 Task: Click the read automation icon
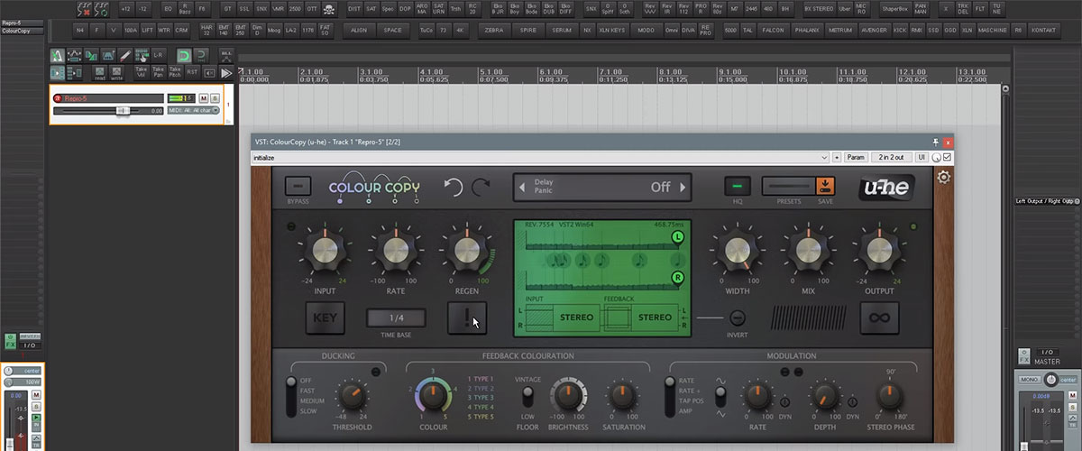[100, 72]
